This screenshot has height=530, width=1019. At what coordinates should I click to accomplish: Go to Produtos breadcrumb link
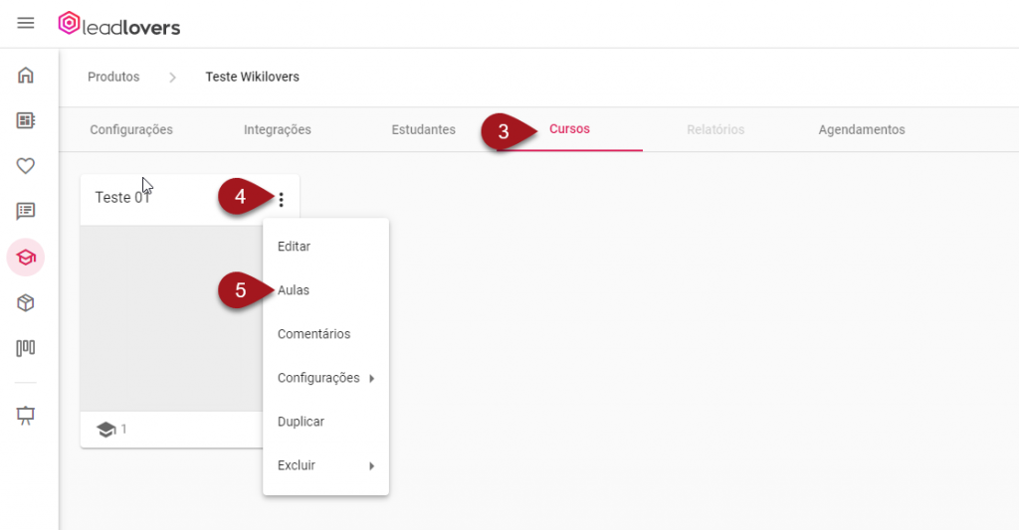click(113, 77)
